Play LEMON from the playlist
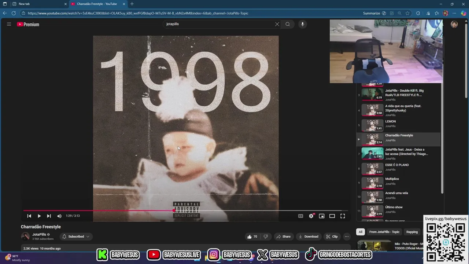This screenshot has width=469, height=264. (398, 125)
